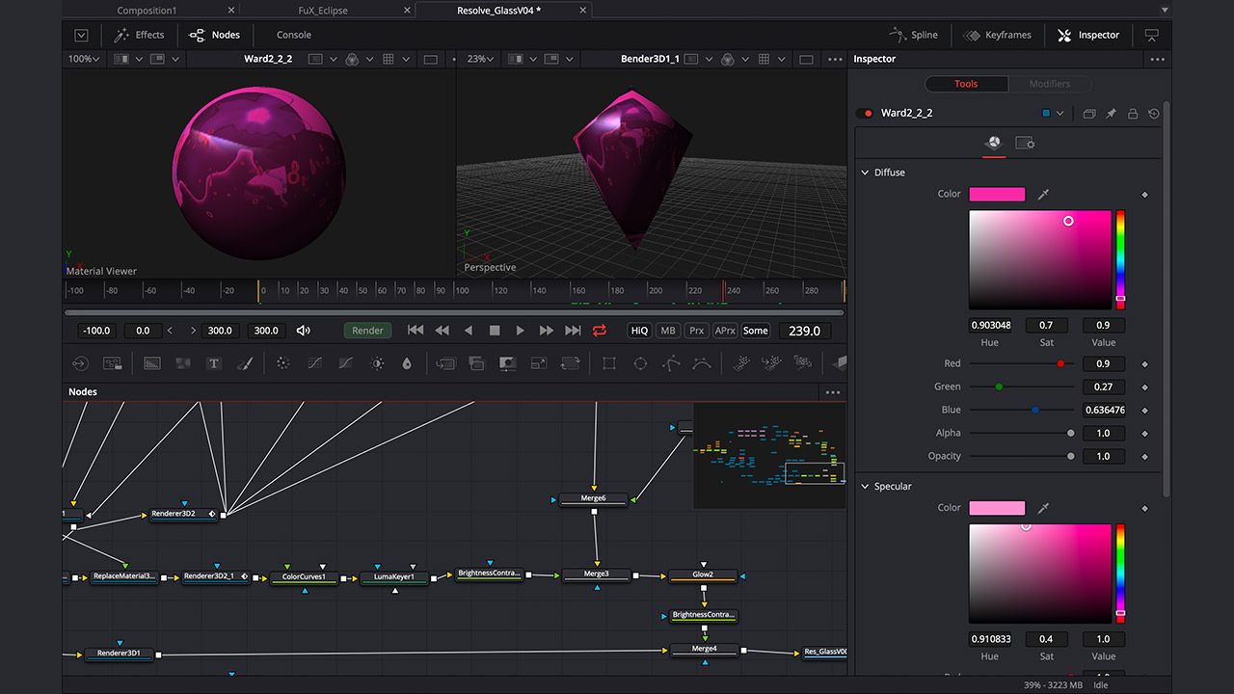1234x694 pixels.
Task: Open the tool settings tab icon
Action: pos(1025,144)
